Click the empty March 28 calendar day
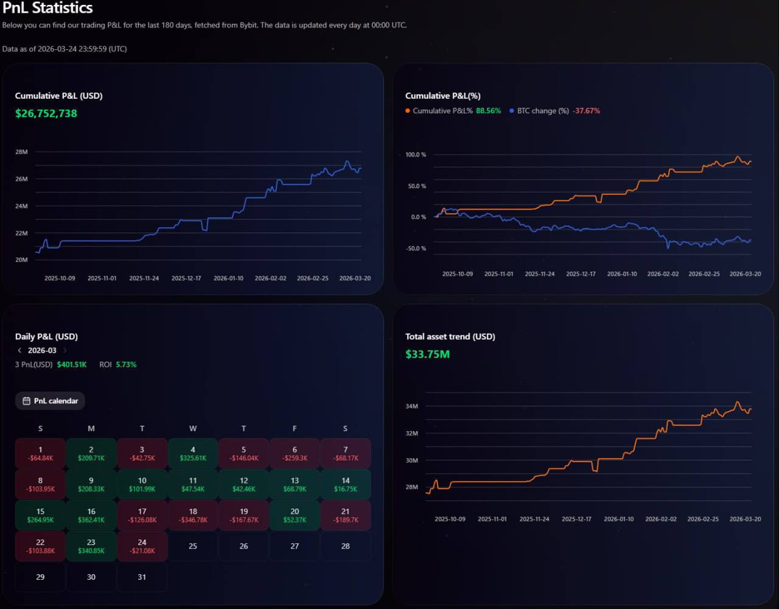Image resolution: width=779 pixels, height=609 pixels. [345, 546]
